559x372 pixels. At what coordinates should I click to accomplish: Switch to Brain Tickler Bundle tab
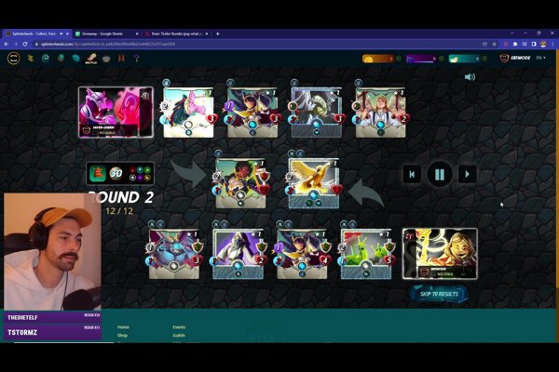[x=174, y=33]
